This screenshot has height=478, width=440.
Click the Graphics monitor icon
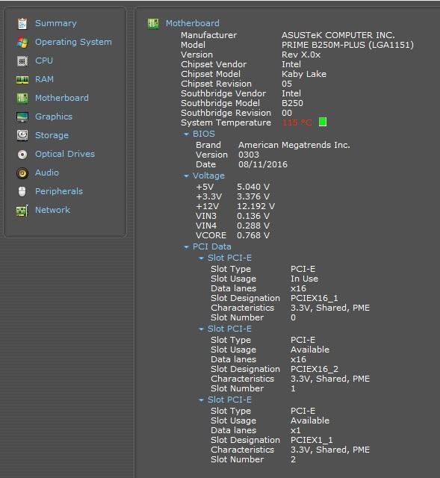tap(22, 117)
